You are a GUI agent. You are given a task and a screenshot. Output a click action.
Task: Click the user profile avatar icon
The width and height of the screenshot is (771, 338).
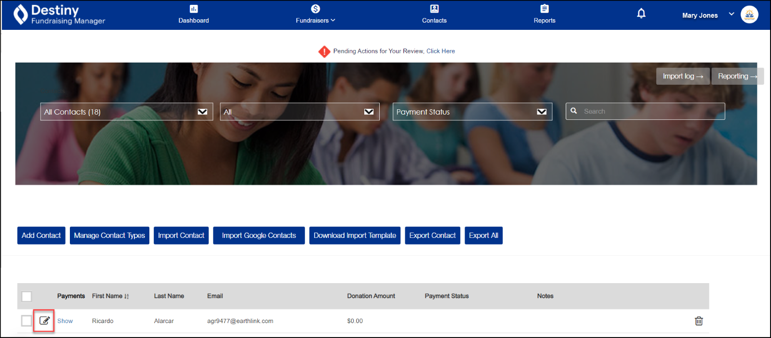[x=749, y=14]
